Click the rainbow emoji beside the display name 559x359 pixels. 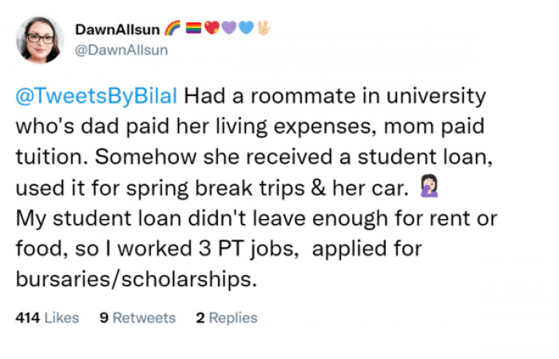(172, 30)
